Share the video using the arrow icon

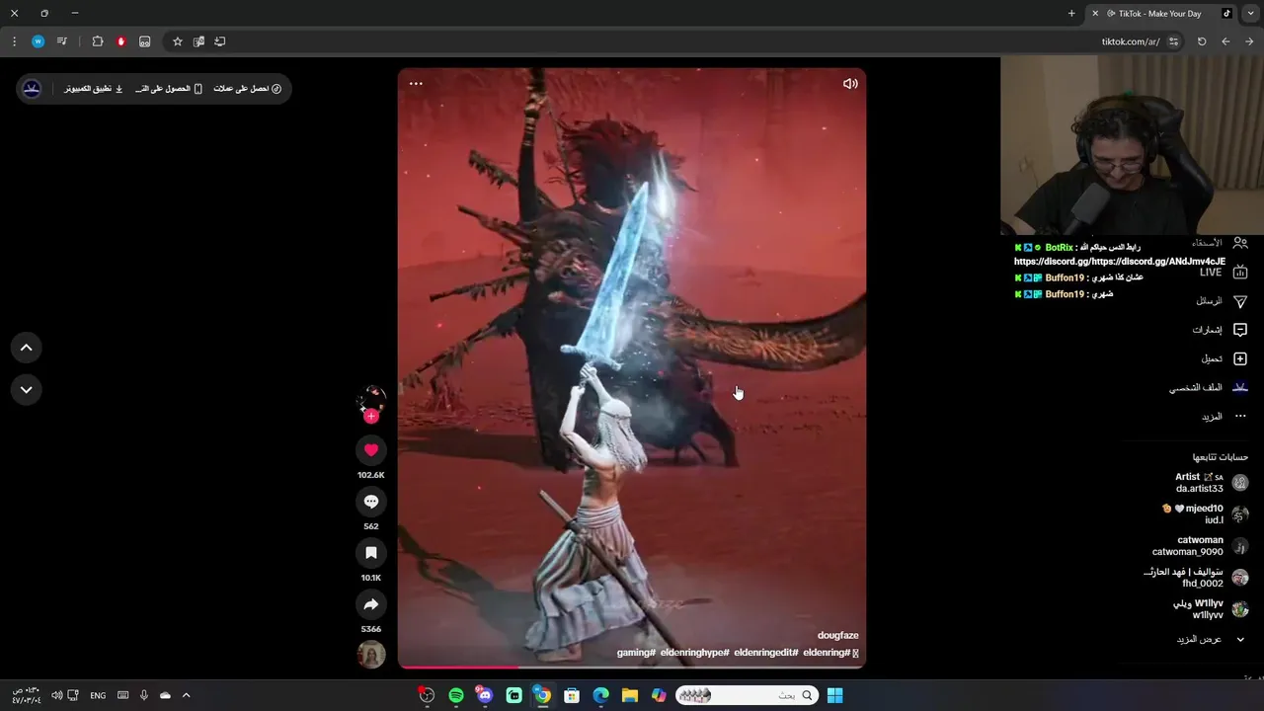point(371,604)
